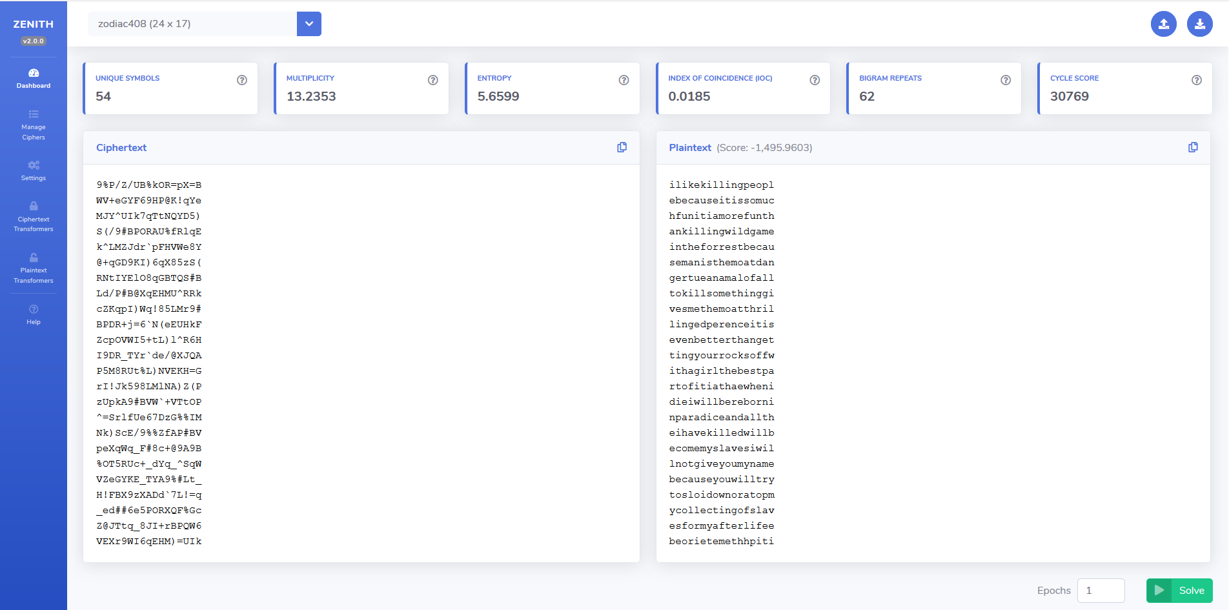The image size is (1229, 610).
Task: Open Plaintext Transformers unlock icon
Action: (34, 257)
